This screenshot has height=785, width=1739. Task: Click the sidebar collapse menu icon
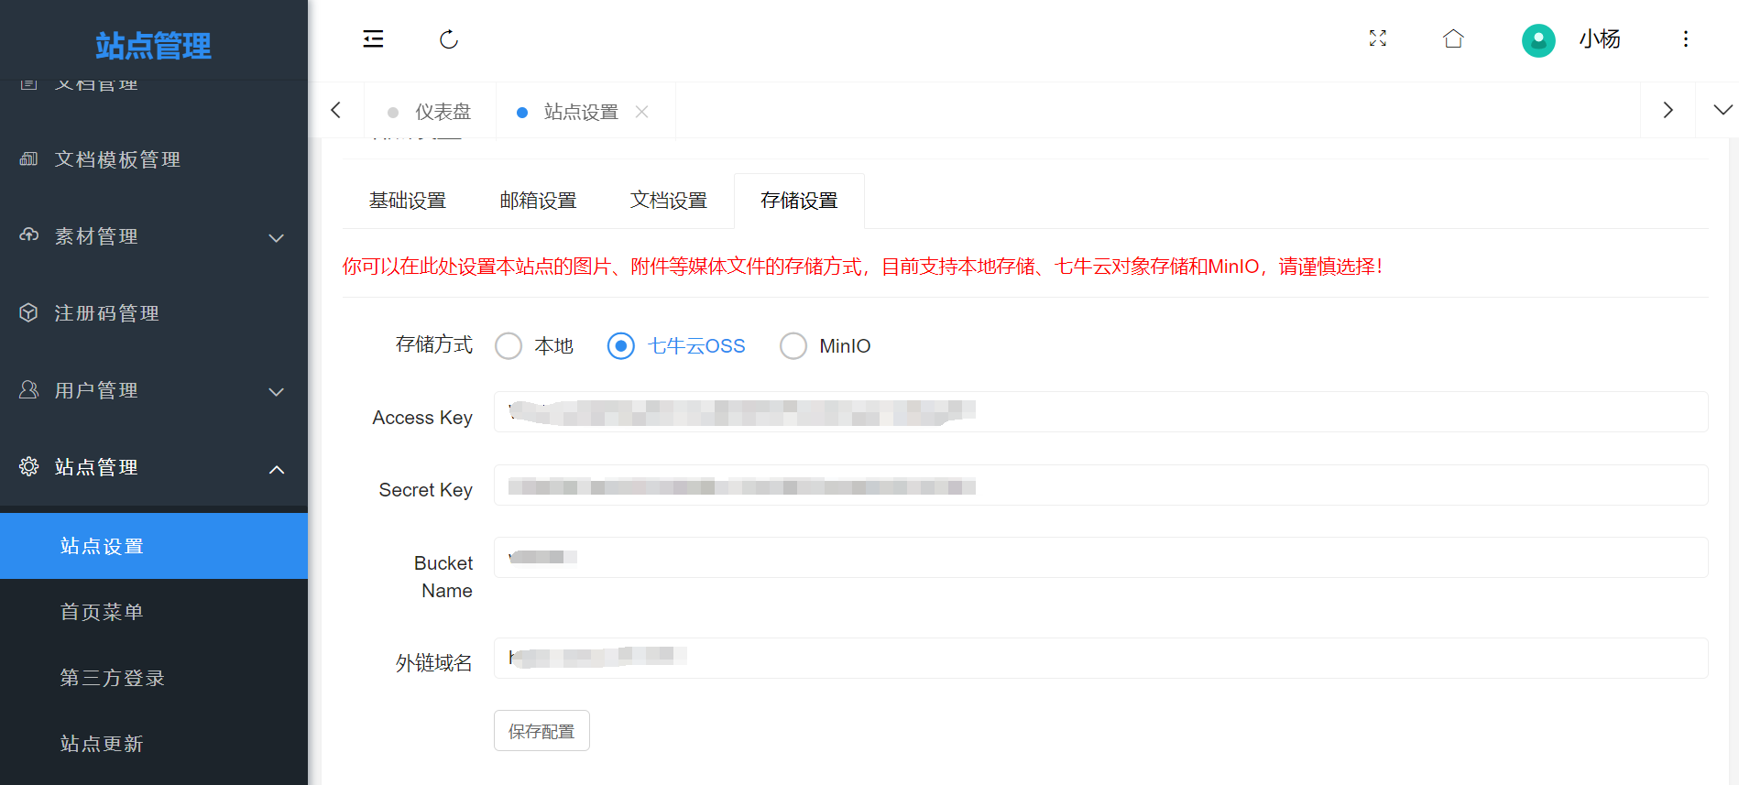click(x=373, y=39)
